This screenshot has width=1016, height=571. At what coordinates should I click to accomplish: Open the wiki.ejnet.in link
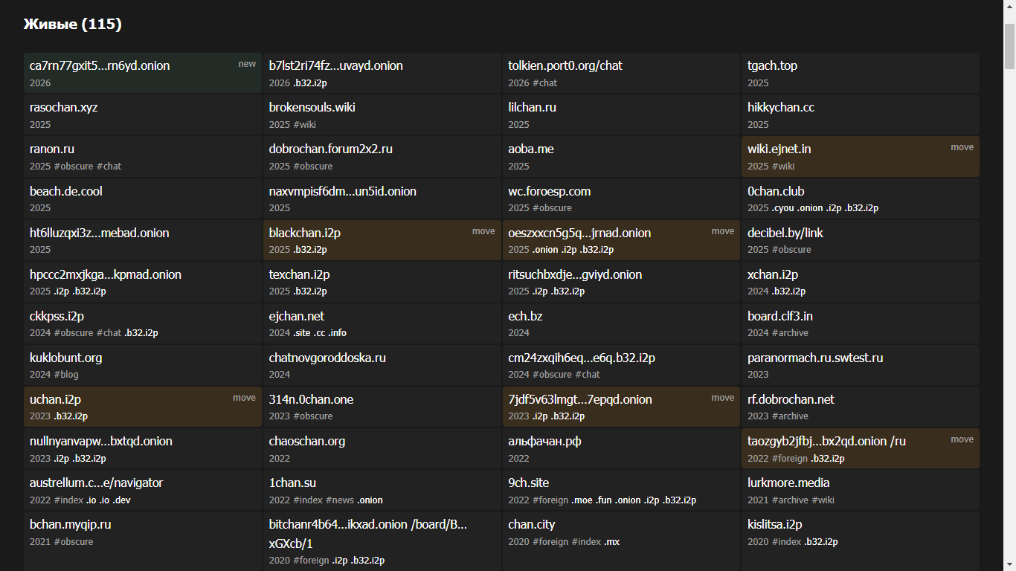(x=779, y=149)
